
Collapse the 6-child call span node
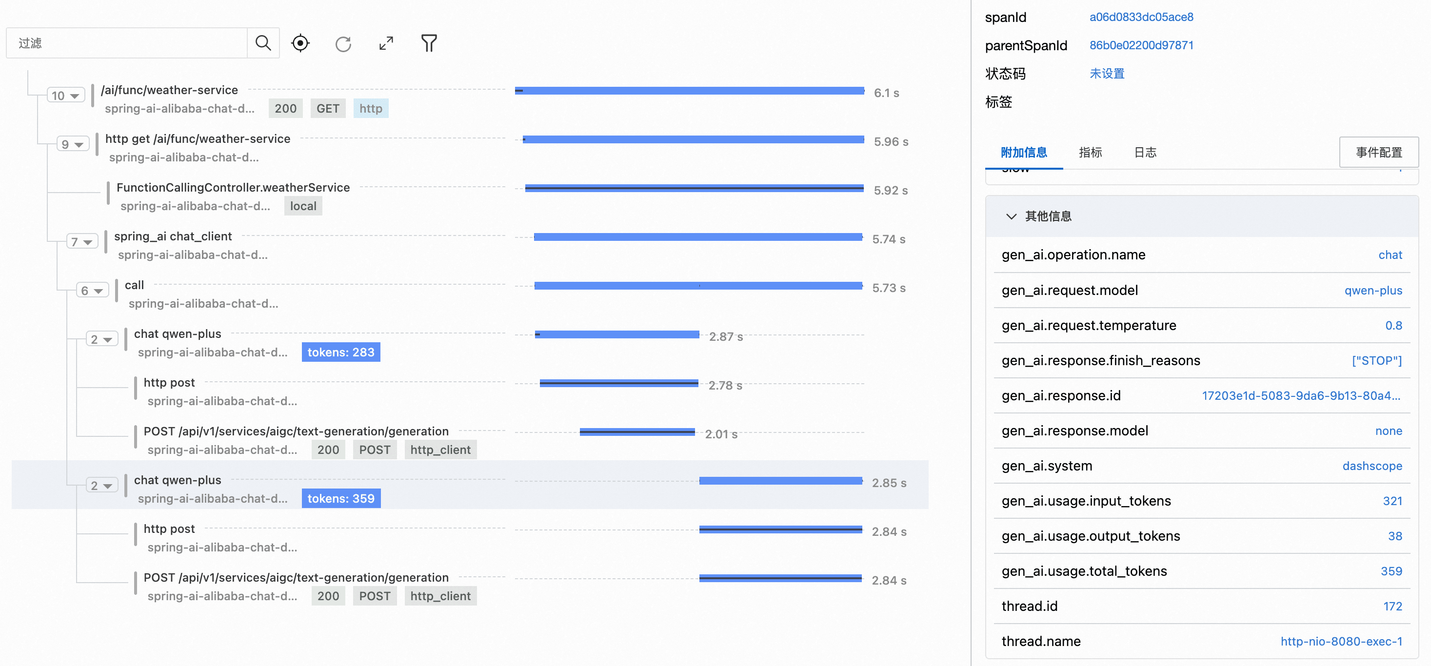(92, 291)
